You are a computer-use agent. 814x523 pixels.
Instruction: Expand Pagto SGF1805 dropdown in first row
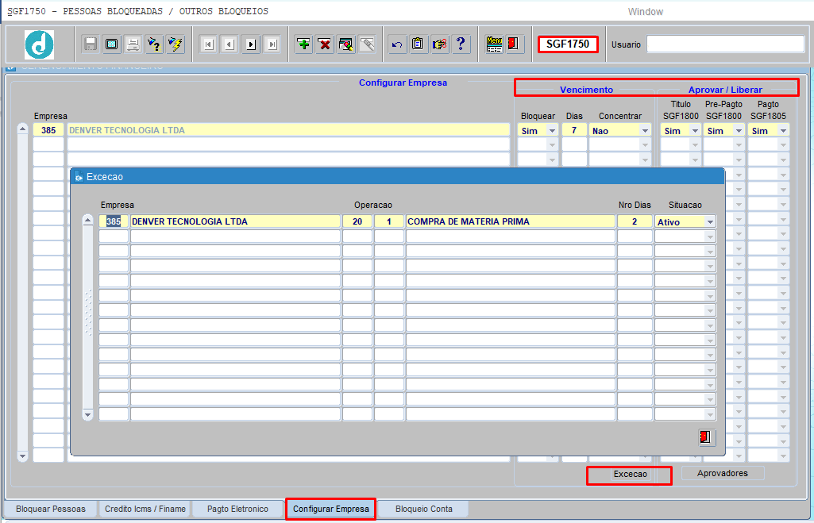(768, 130)
